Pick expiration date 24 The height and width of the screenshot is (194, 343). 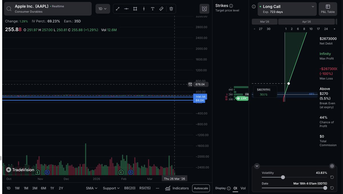326,29
